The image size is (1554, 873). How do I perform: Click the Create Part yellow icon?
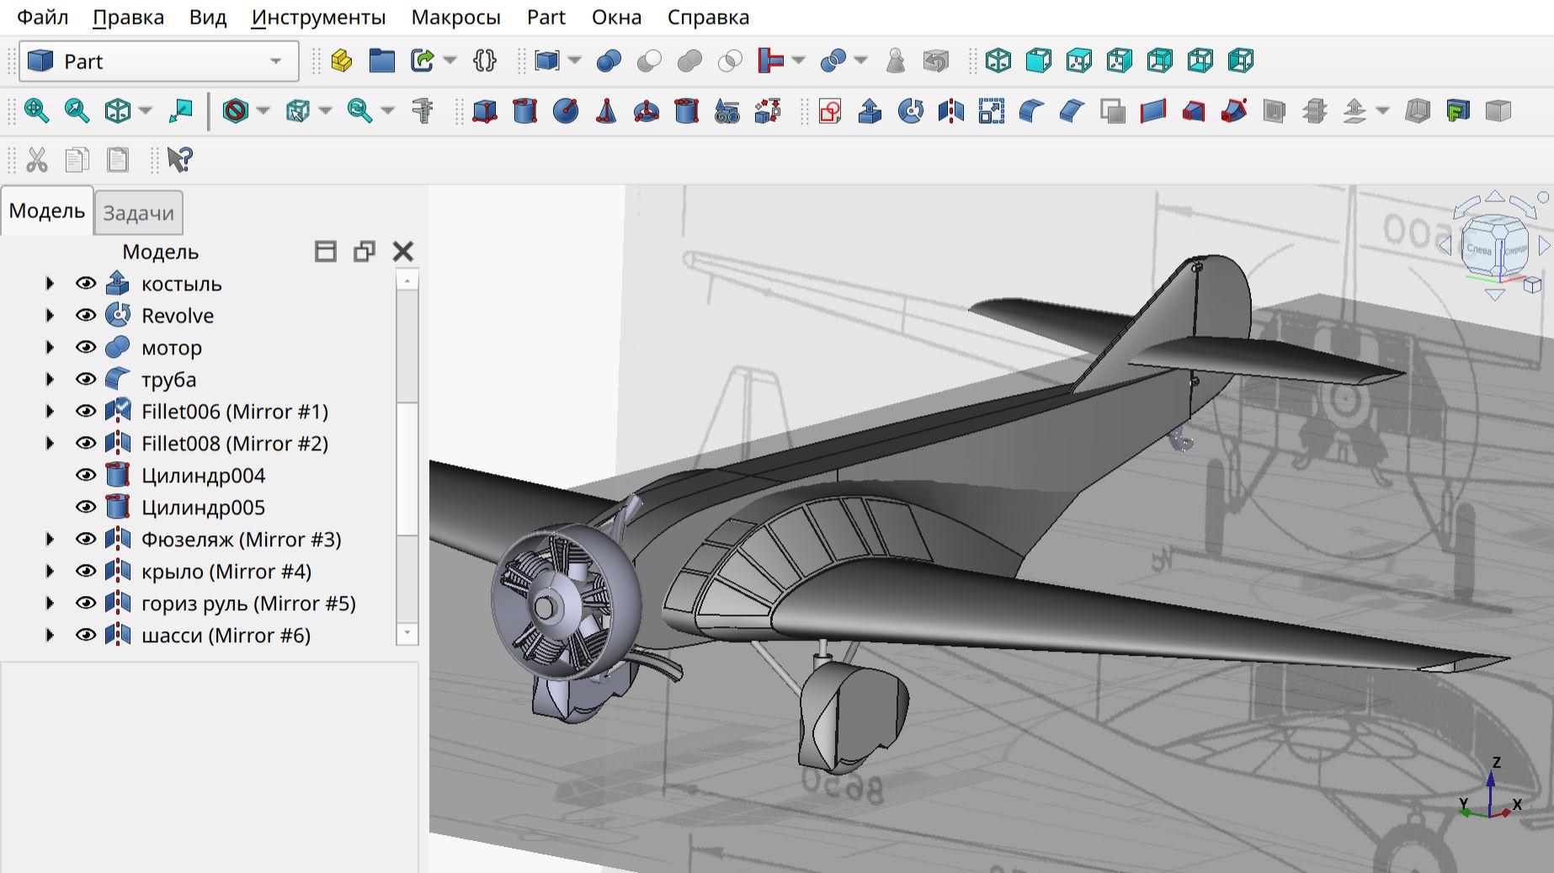[x=342, y=61]
